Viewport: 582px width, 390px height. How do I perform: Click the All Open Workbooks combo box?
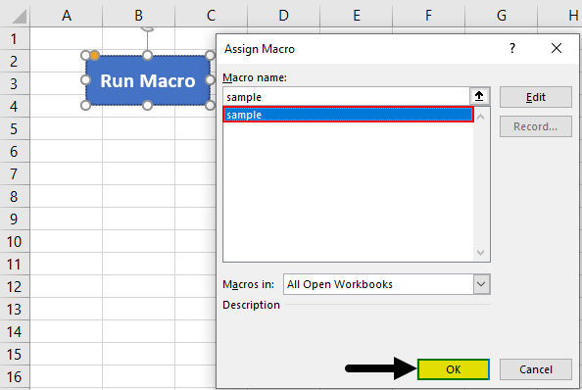(x=386, y=284)
